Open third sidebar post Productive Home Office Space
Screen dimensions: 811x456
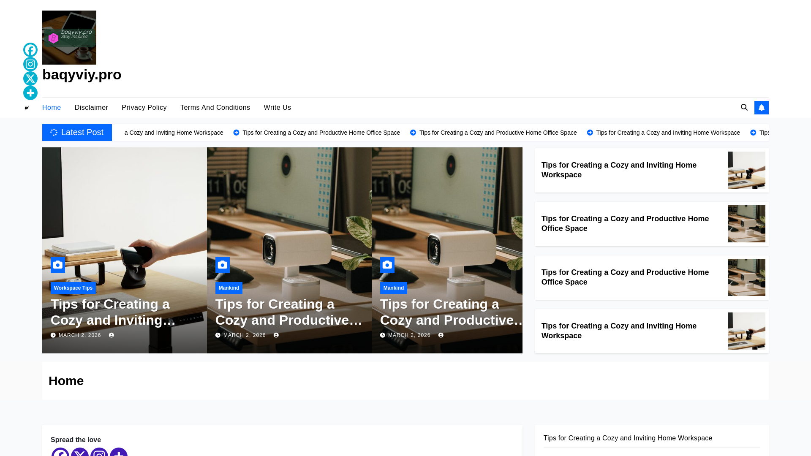(x=625, y=277)
